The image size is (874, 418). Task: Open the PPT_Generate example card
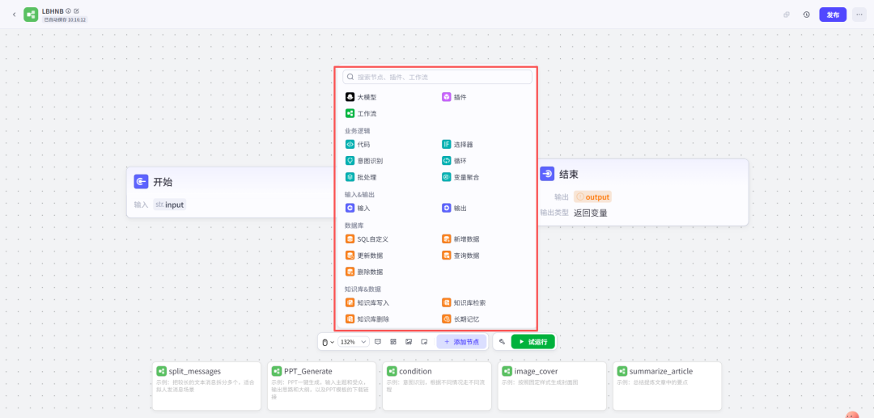(321, 385)
